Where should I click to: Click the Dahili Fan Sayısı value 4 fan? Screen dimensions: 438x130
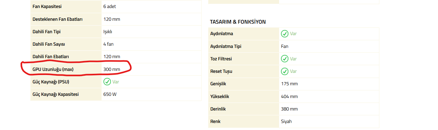point(108,44)
